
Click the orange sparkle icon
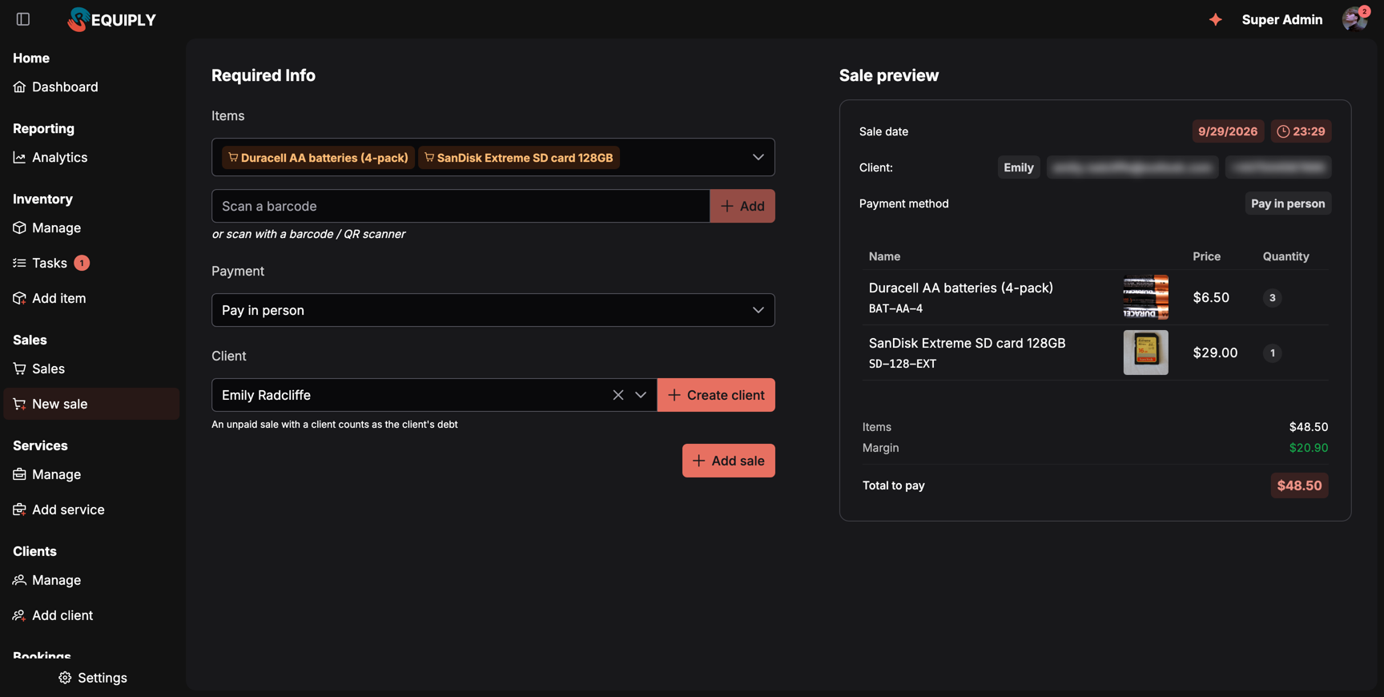(1215, 19)
